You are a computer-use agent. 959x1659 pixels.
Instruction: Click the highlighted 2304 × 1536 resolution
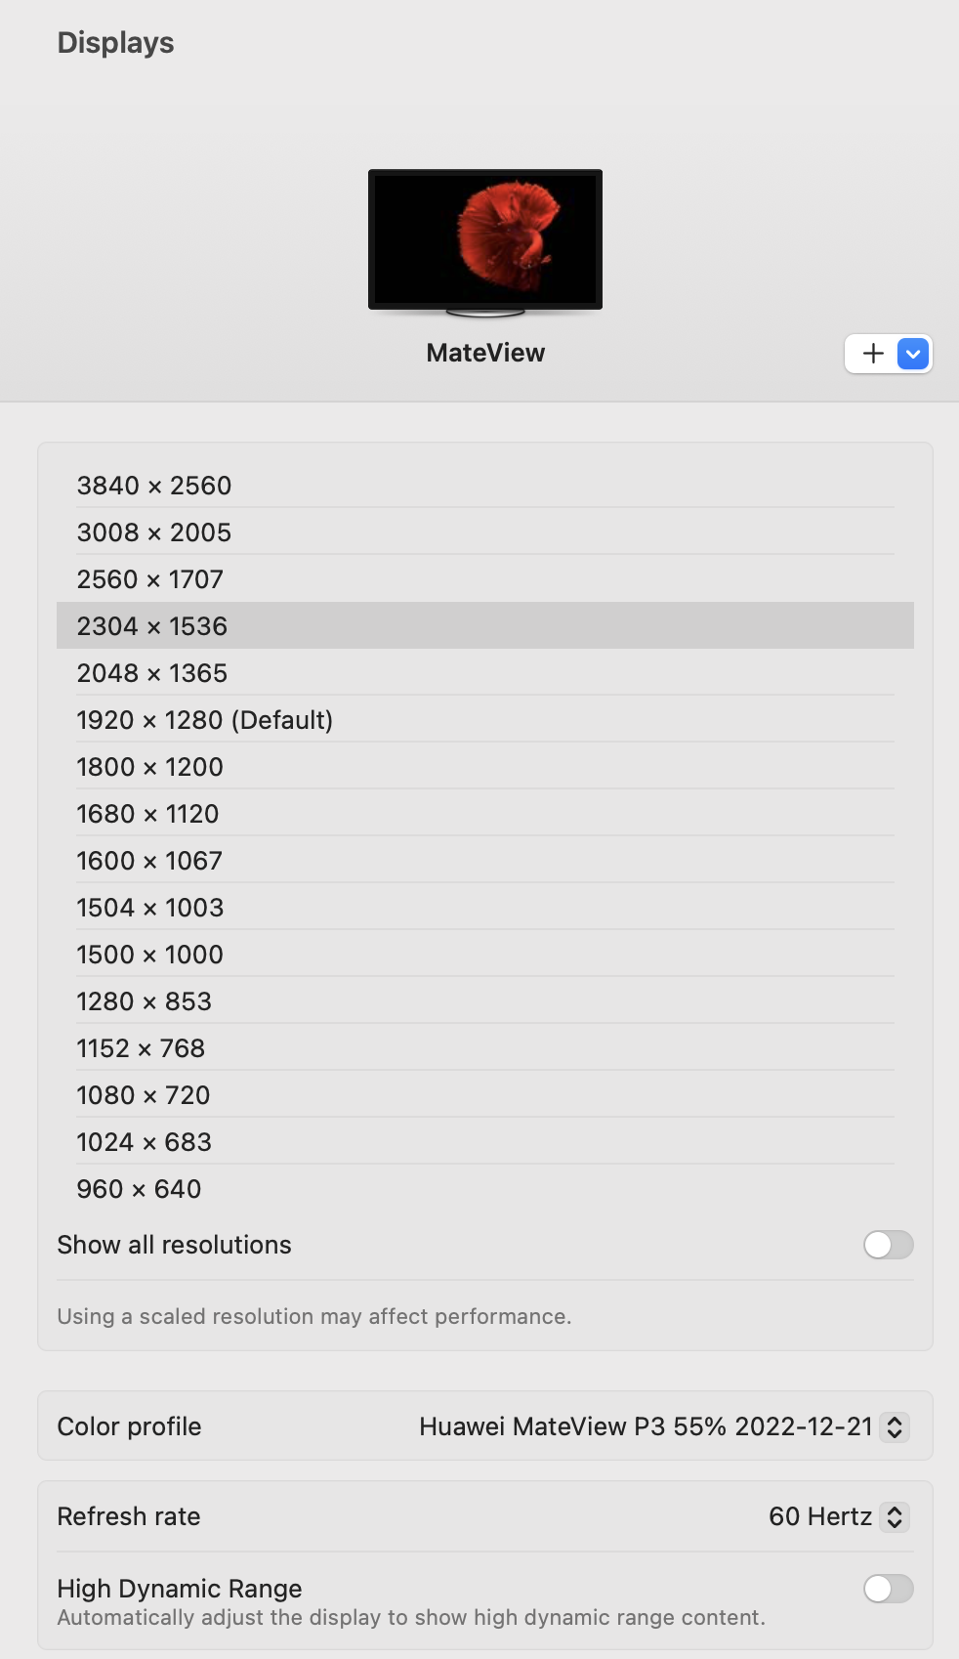click(485, 625)
